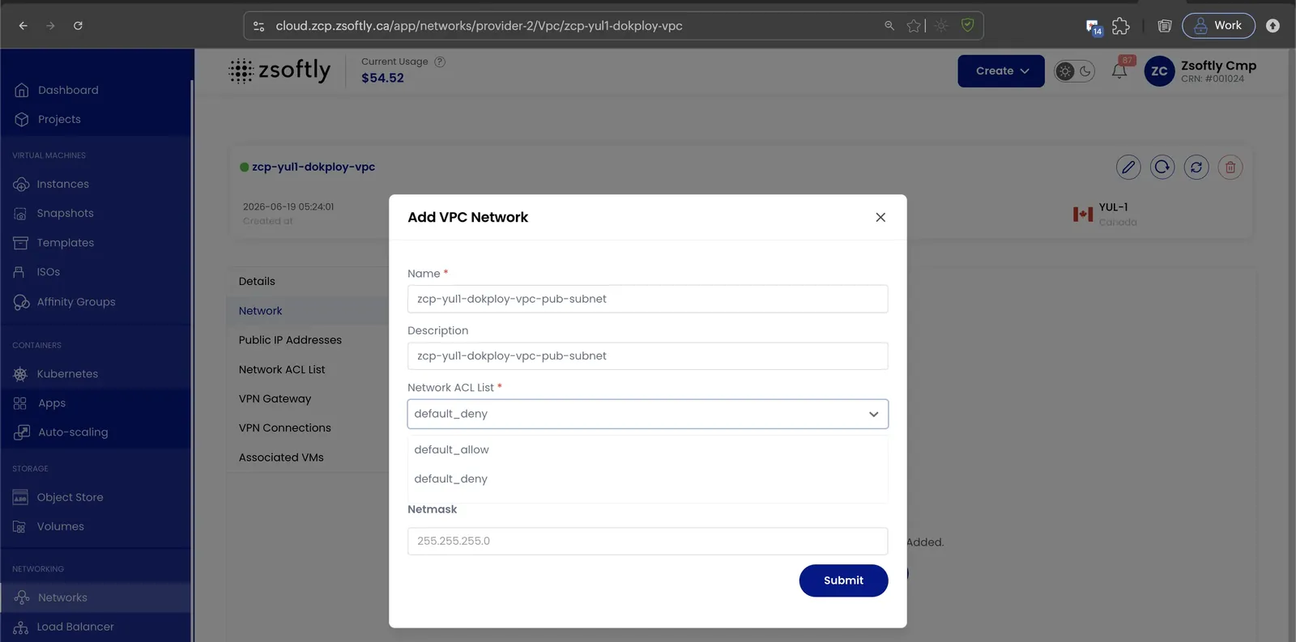Screen dimensions: 1296x642
Task: Click the zsoftly logo
Action: 279,70
